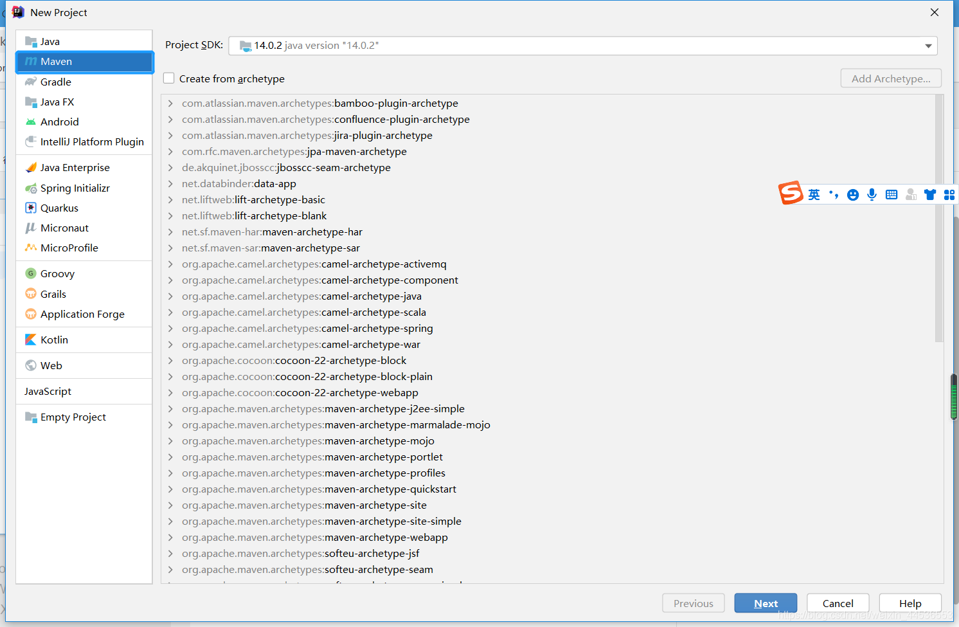
Task: Select softeu-archetype-seam row
Action: 548,569
